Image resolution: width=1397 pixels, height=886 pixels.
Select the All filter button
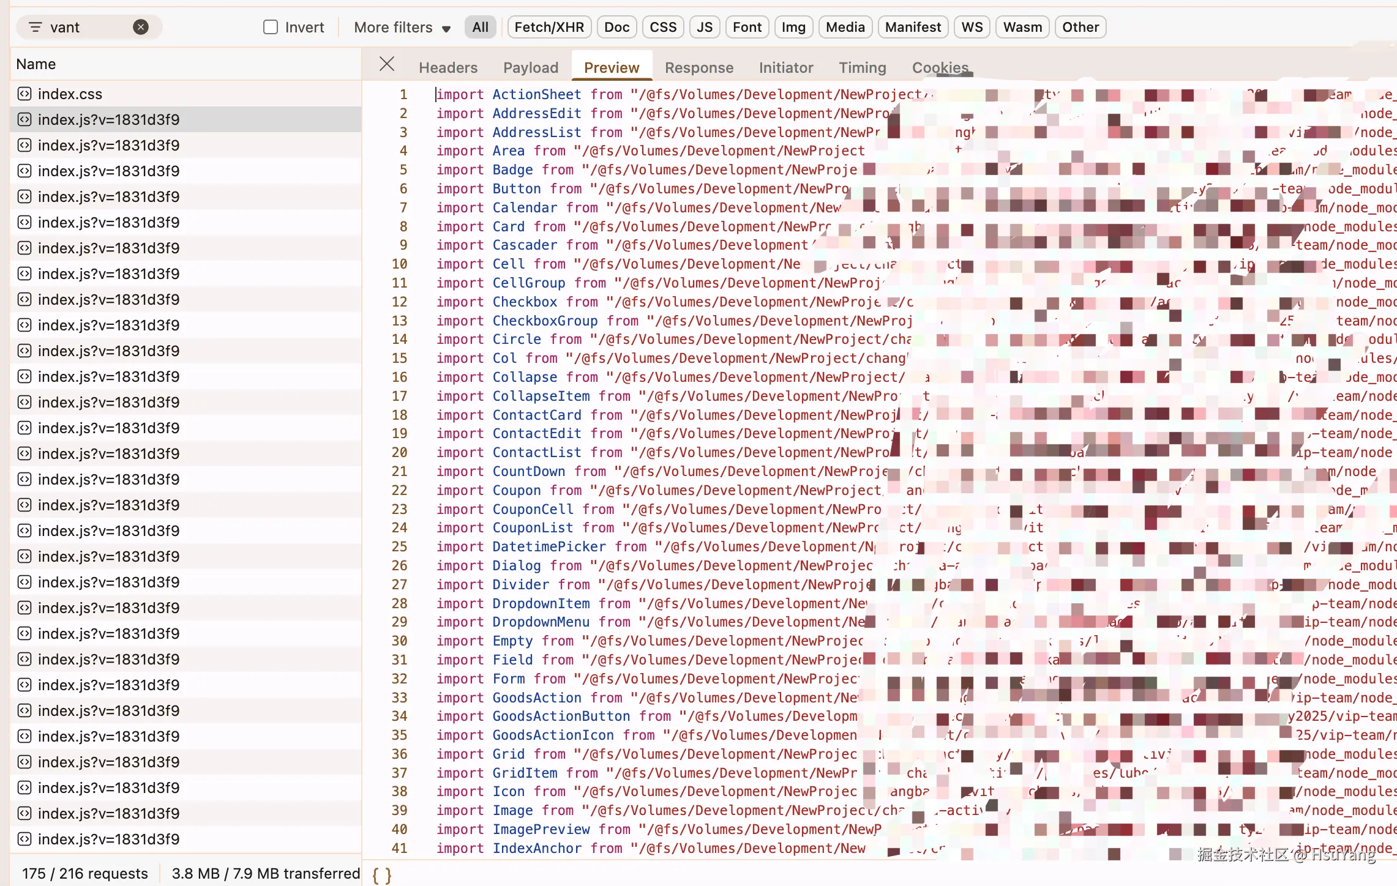point(480,27)
